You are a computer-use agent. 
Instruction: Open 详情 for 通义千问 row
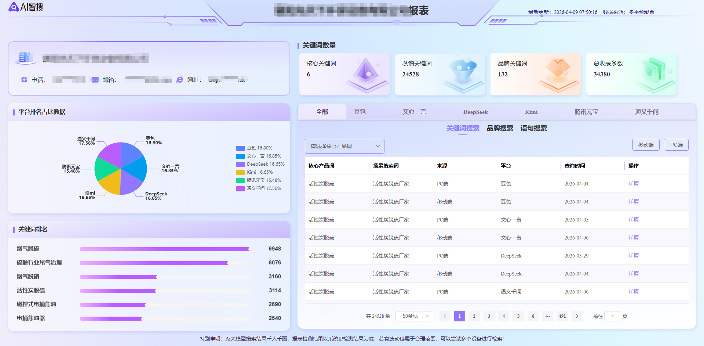point(634,292)
